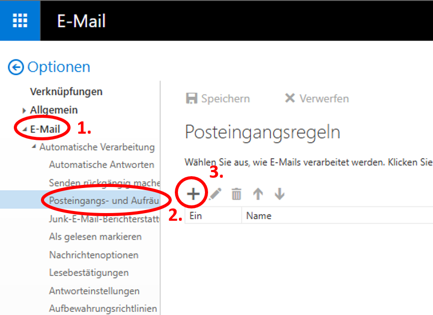Screen dimensions: 433x315
Task: Click the trash delete rule icon
Action: [x=236, y=194]
